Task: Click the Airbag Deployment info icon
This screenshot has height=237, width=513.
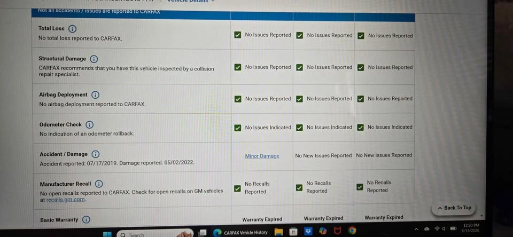Action: click(95, 95)
